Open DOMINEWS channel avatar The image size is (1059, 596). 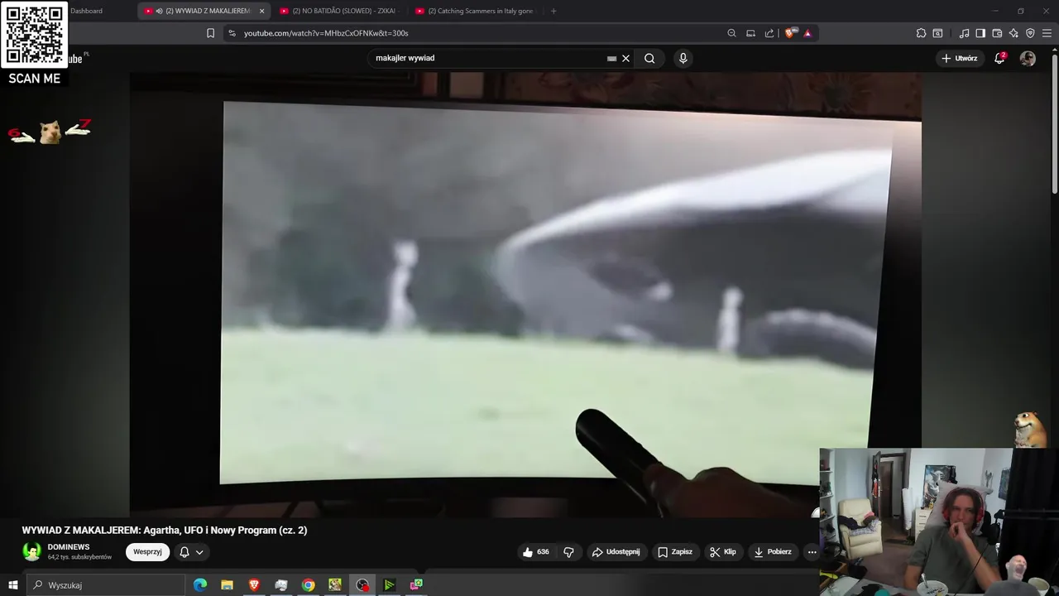pos(31,552)
